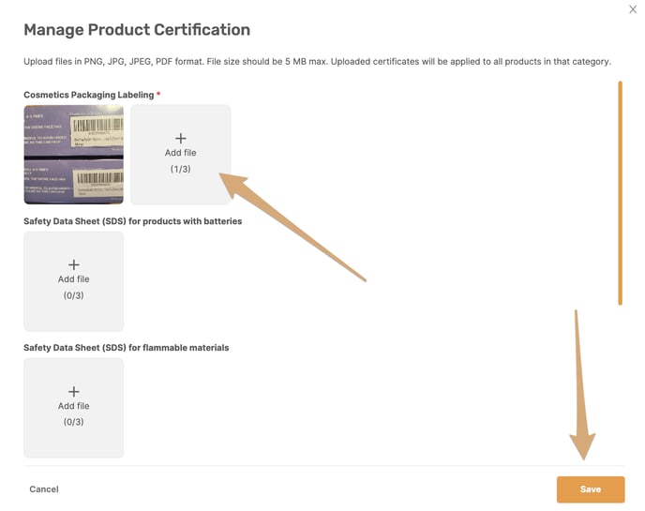Click the Manage Product Certification heading
This screenshot has height=511, width=645.
[x=137, y=30]
